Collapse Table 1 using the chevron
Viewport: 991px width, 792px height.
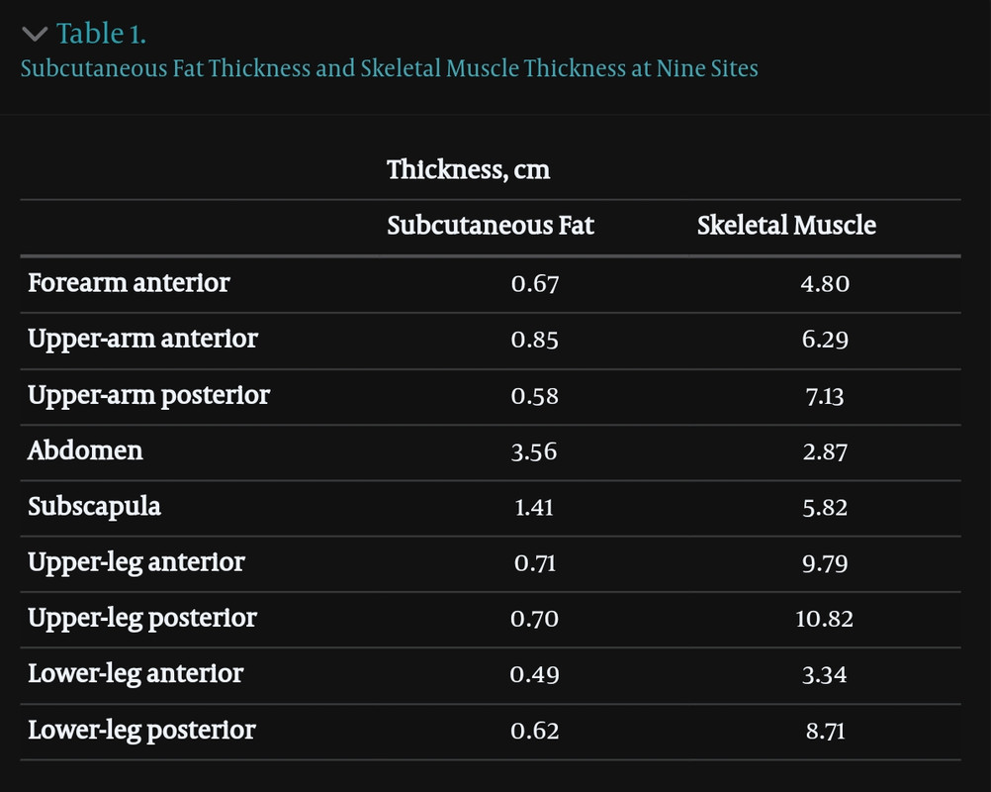tap(35, 34)
